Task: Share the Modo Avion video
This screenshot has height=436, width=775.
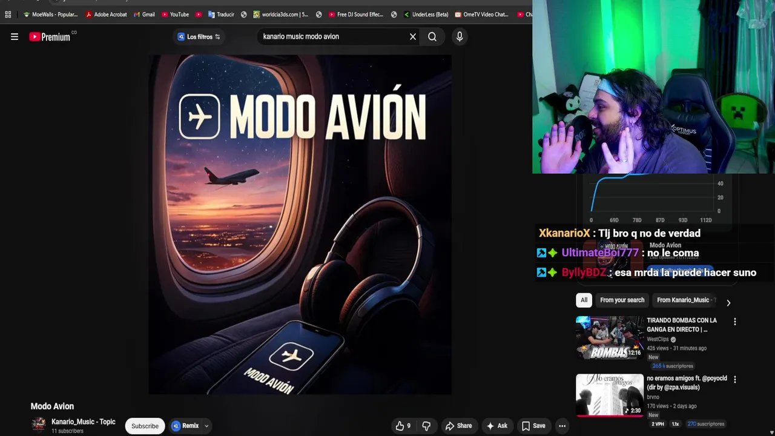Action: 458,426
